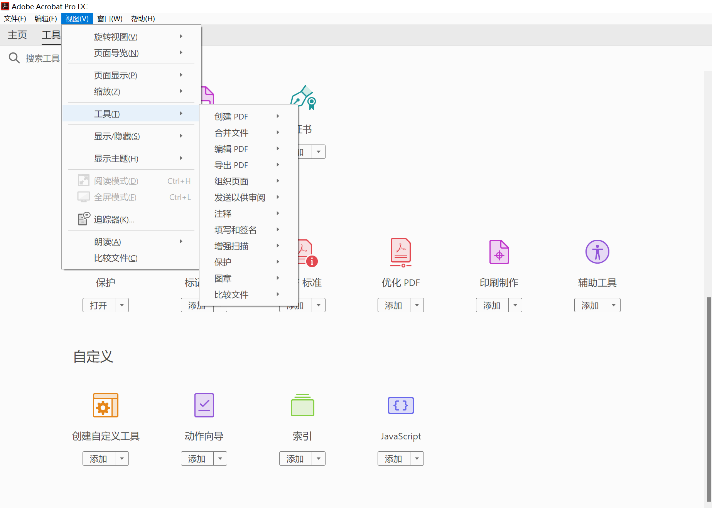Open dropdown arrow beside Action Wizard Add
712x508 pixels.
pyautogui.click(x=220, y=459)
